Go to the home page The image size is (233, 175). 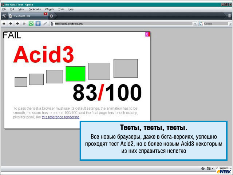pyautogui.click(x=38, y=23)
